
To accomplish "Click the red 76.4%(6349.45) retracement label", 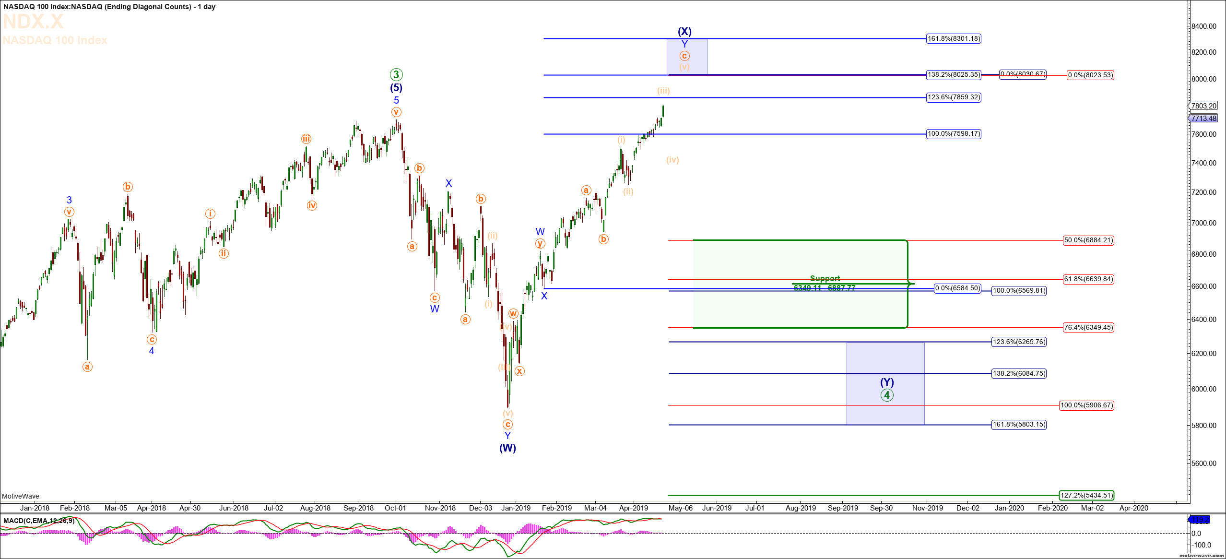I will coord(1088,328).
